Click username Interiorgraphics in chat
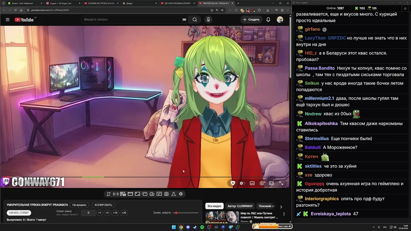This screenshot has width=411, height=231. [x=322, y=199]
